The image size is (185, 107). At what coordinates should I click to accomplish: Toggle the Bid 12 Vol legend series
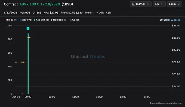[11, 20]
